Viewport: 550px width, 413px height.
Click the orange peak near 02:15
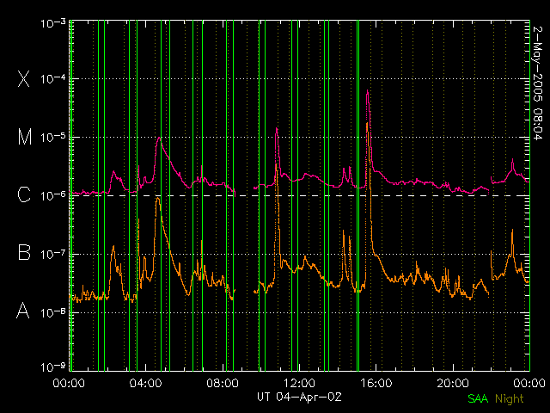tap(113, 247)
